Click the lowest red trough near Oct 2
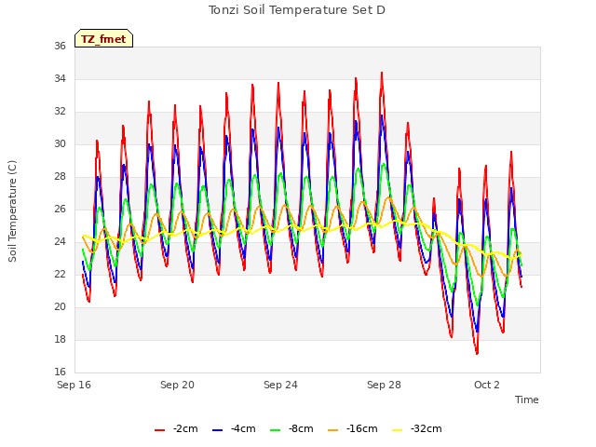This screenshot has height=447, width=596. click(477, 353)
